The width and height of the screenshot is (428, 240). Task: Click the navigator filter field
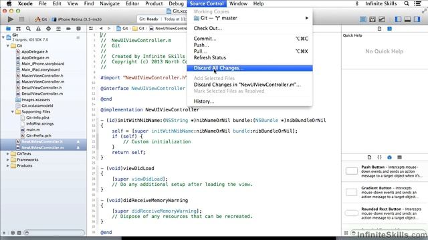click(x=54, y=233)
